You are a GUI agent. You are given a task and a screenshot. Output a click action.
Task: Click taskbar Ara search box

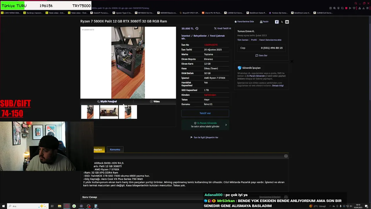pyautogui.click(x=28, y=206)
